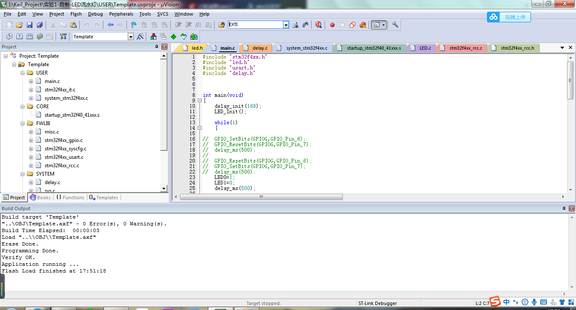The width and height of the screenshot is (576, 310).
Task: Click the Save All icon
Action: click(x=40, y=25)
